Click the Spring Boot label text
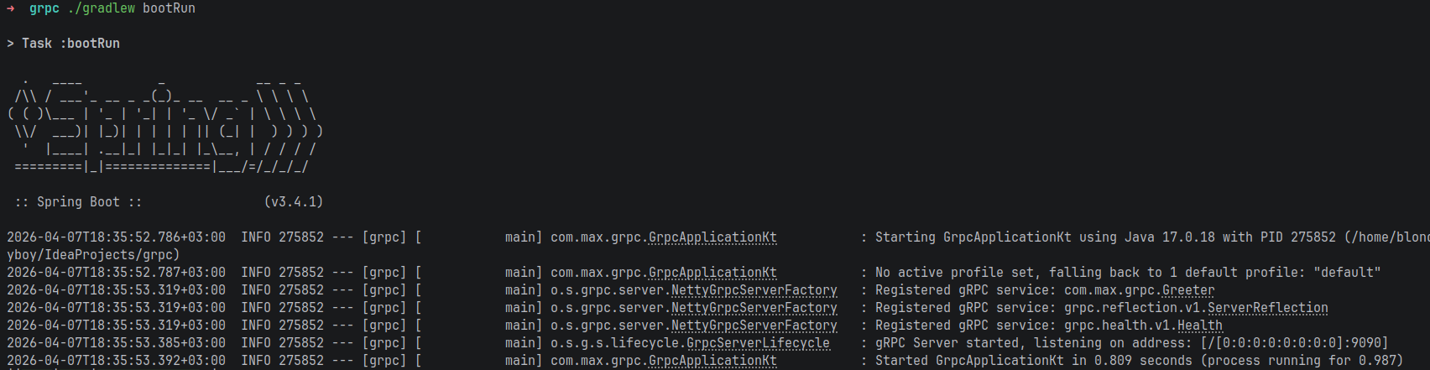 78,202
